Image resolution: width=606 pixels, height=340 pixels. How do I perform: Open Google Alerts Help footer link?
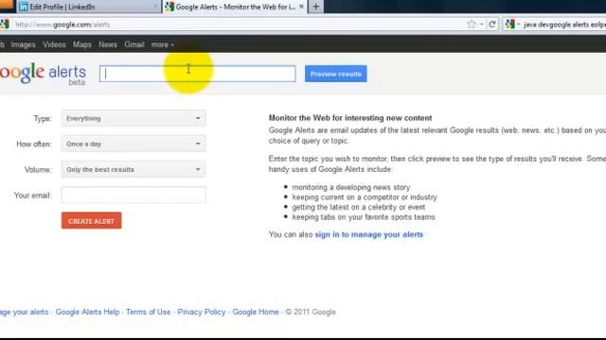[x=87, y=312]
